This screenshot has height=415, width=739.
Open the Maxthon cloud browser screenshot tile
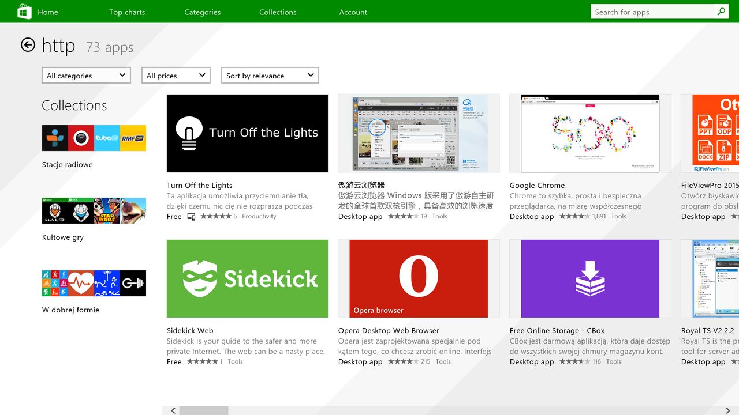tap(419, 133)
